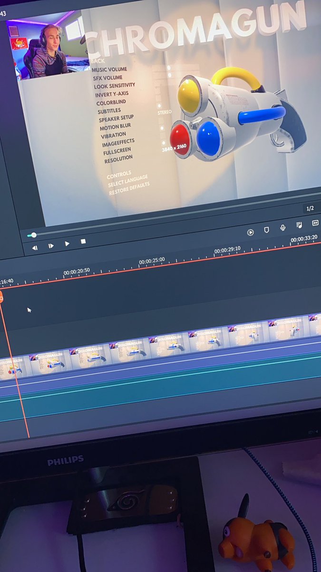Add a marker with the shield icon

click(267, 230)
